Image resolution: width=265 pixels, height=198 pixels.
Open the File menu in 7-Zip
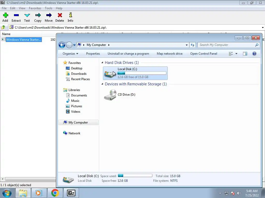(x=4, y=8)
